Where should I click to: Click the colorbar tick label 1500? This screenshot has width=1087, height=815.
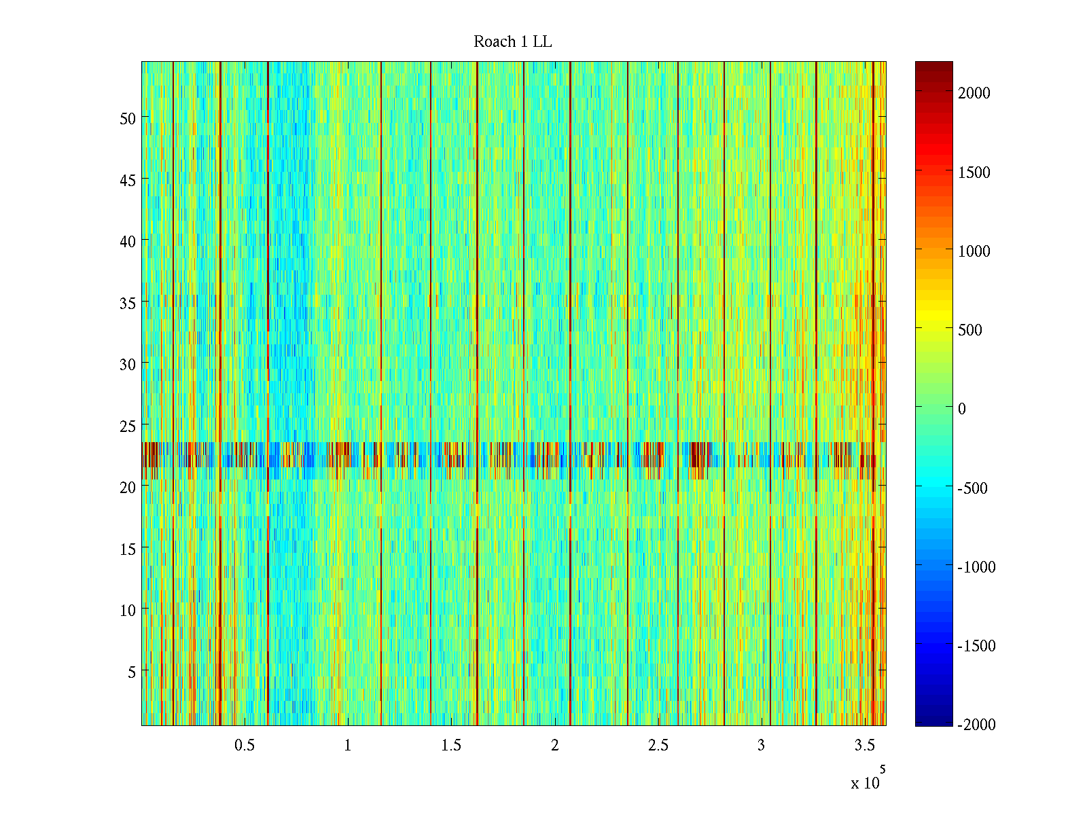[974, 173]
